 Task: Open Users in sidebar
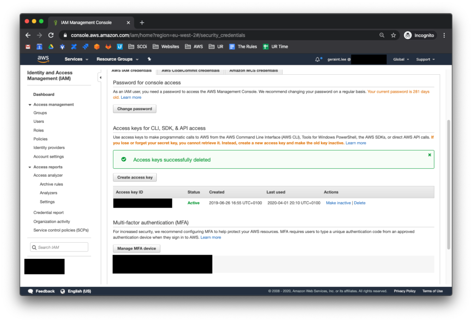click(x=39, y=121)
